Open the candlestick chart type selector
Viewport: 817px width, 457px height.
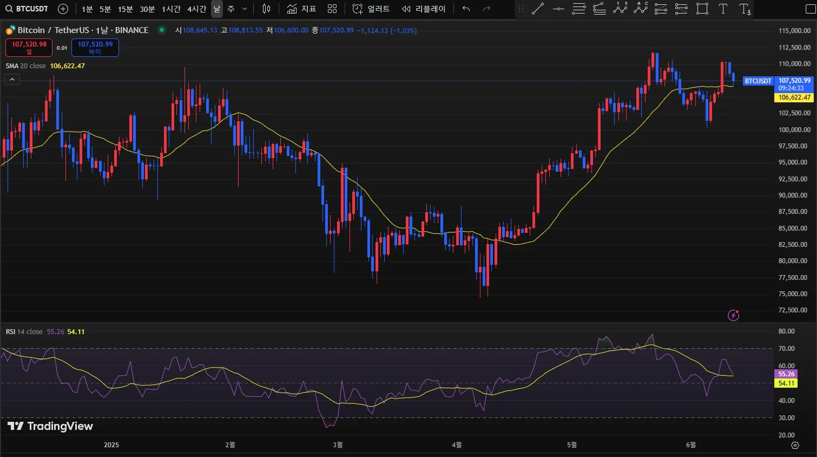tap(266, 9)
